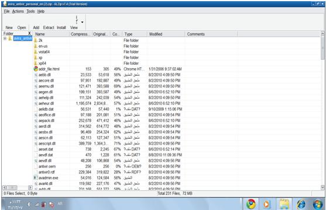326x210 pixels.
Task: Select the avira_antivir folder in the tree
Action: click(x=23, y=38)
